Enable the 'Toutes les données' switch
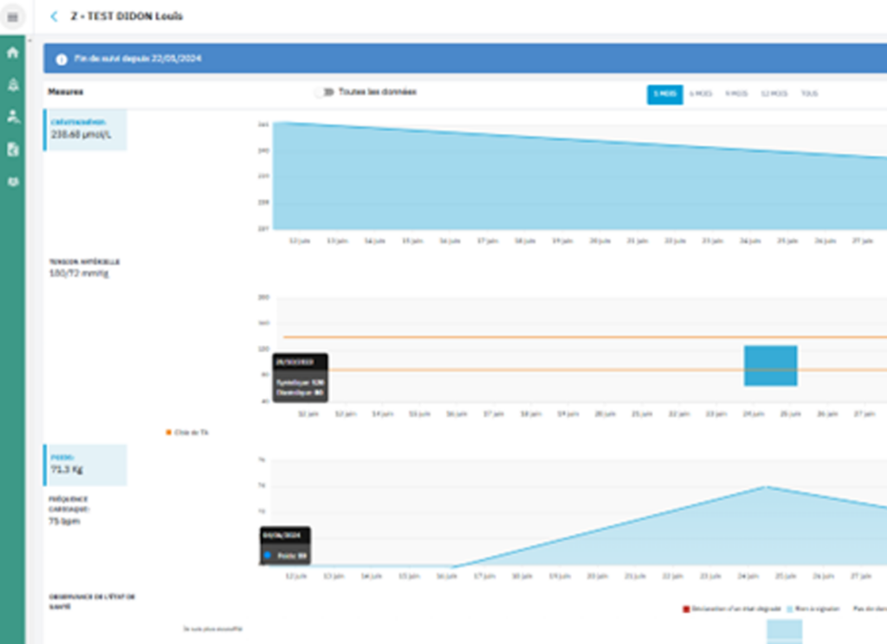 [x=325, y=92]
